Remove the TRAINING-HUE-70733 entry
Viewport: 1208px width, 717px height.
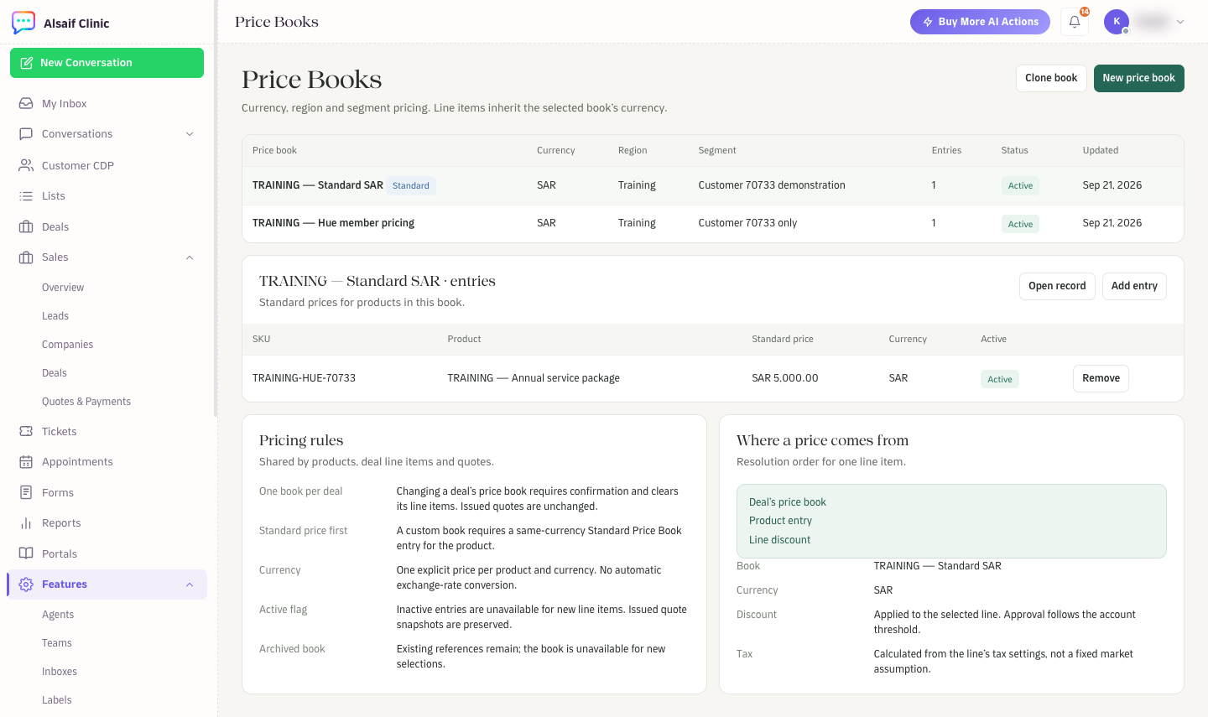pyautogui.click(x=1101, y=378)
